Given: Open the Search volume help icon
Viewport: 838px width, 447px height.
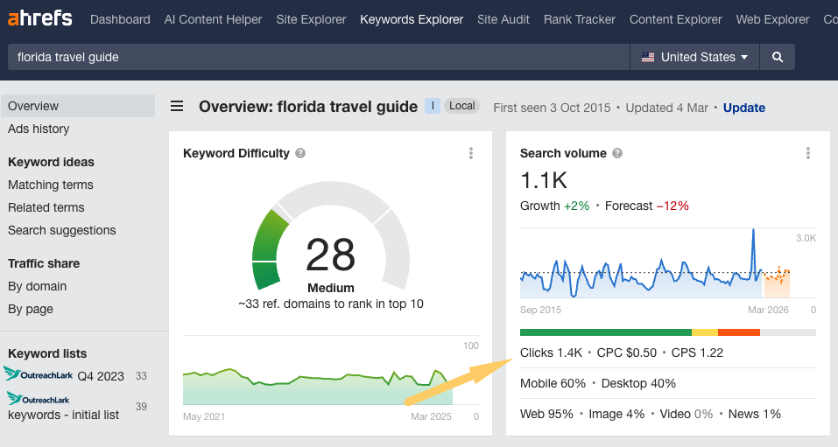Looking at the screenshot, I should 617,153.
